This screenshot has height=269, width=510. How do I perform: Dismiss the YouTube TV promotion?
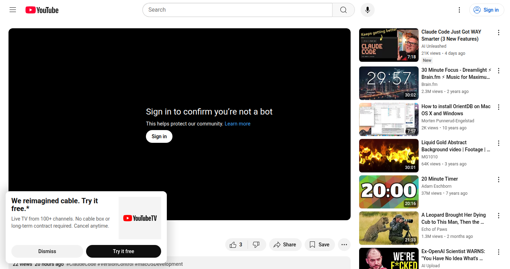tap(47, 251)
